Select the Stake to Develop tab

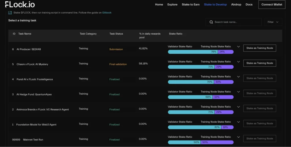[215, 5]
